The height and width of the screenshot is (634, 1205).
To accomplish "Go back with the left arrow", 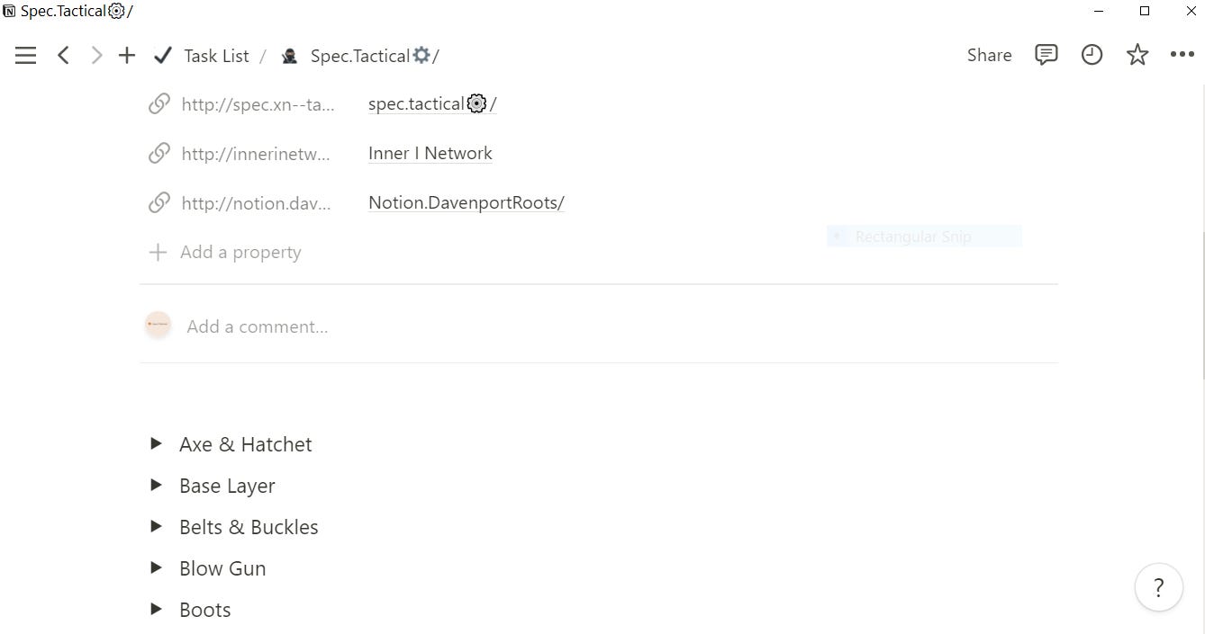I will point(63,56).
